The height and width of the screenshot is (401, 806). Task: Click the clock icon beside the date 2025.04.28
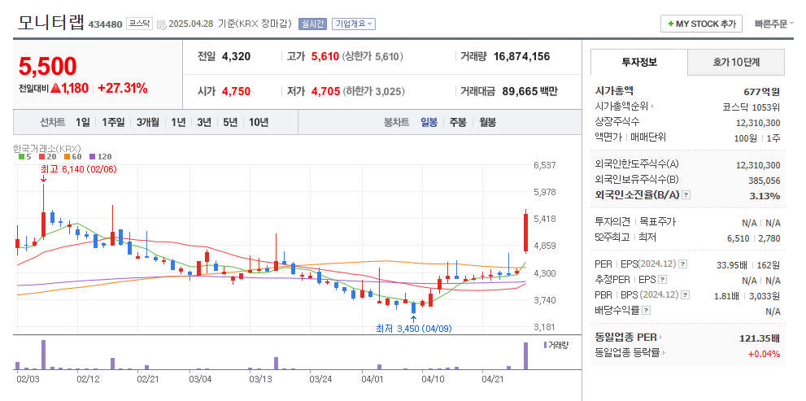click(x=161, y=24)
